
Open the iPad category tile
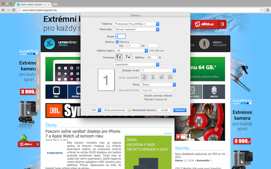coord(56,92)
